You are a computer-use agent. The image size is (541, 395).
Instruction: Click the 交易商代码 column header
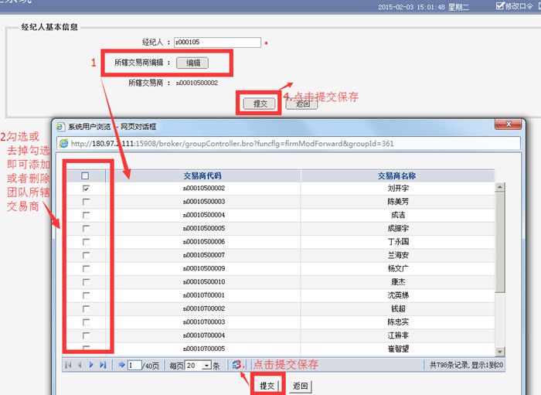[x=203, y=175]
